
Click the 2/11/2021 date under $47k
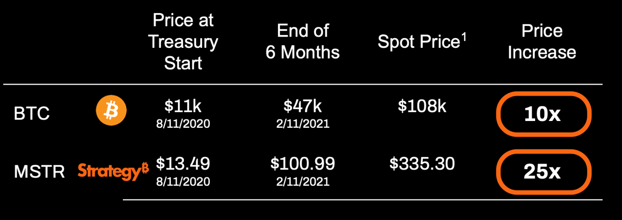(302, 123)
